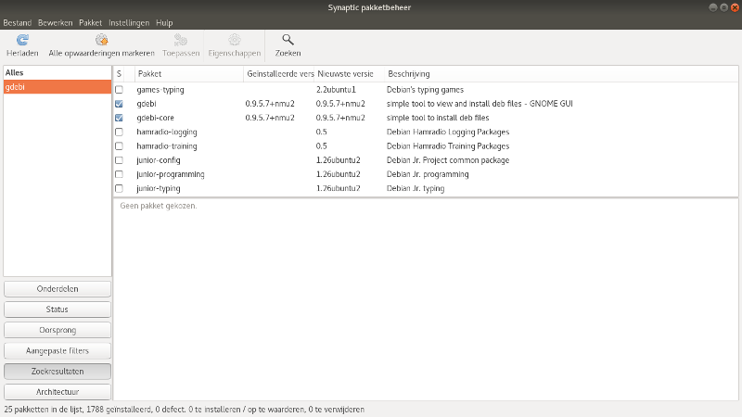Click the Eigenschappen toolbar icon

235,40
